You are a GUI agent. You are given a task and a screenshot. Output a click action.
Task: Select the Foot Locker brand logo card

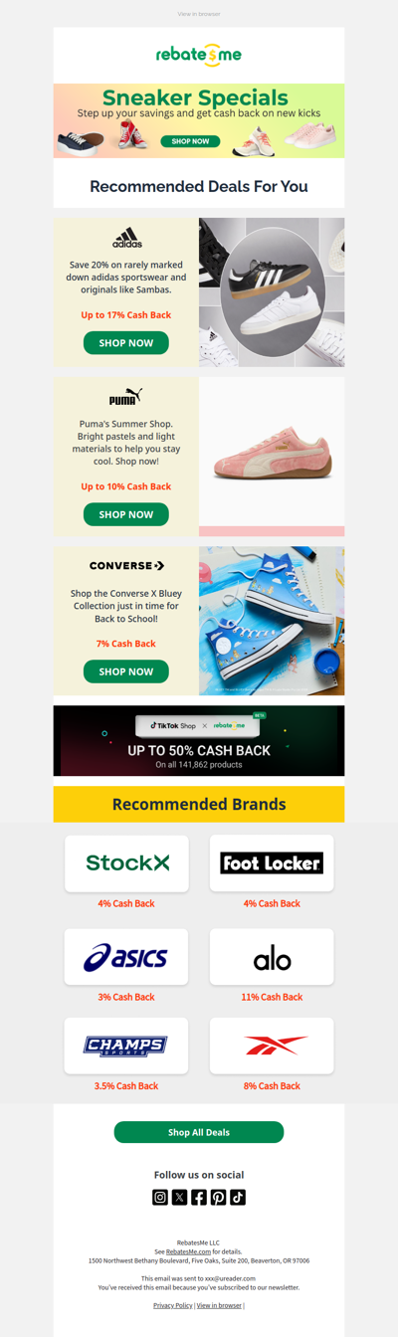(272, 862)
